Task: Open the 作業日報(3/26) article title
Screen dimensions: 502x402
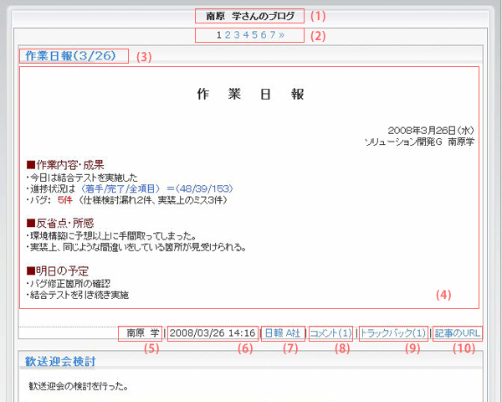Action: click(70, 56)
